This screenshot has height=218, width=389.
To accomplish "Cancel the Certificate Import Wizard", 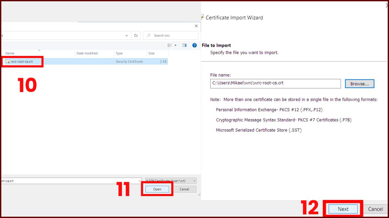I will [375, 209].
